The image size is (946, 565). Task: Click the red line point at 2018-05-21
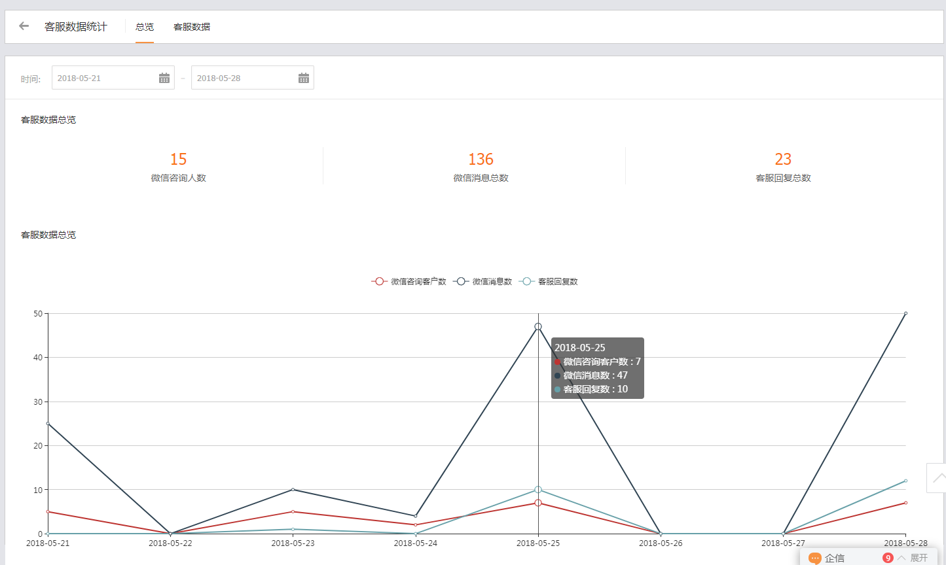[x=48, y=511]
